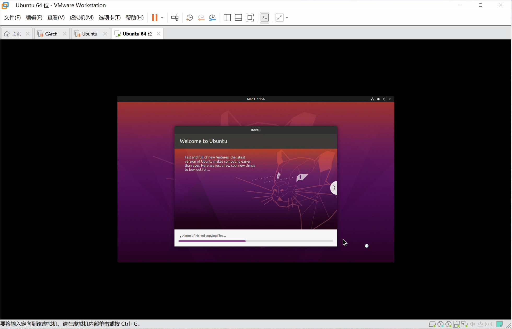Open the 虚拟机(M) menu
512x329 pixels.
82,17
